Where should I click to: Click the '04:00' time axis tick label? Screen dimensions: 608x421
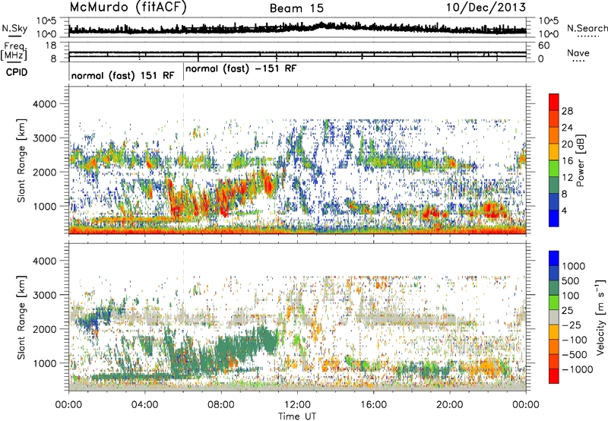click(144, 405)
